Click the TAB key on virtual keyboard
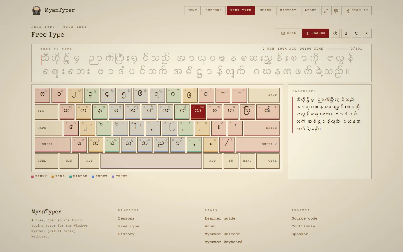 46,112
